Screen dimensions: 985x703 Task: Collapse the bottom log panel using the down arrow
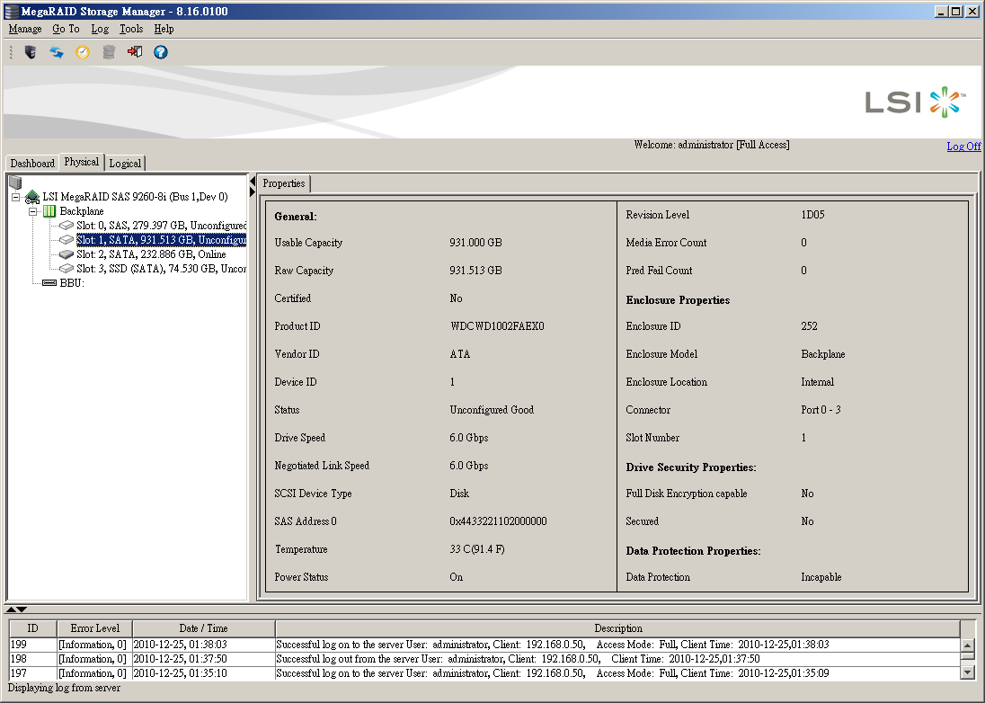[x=22, y=610]
